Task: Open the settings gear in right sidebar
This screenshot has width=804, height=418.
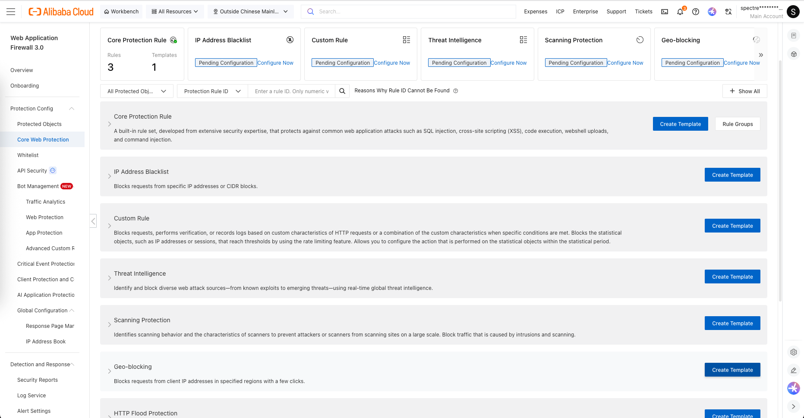Action: click(793, 352)
